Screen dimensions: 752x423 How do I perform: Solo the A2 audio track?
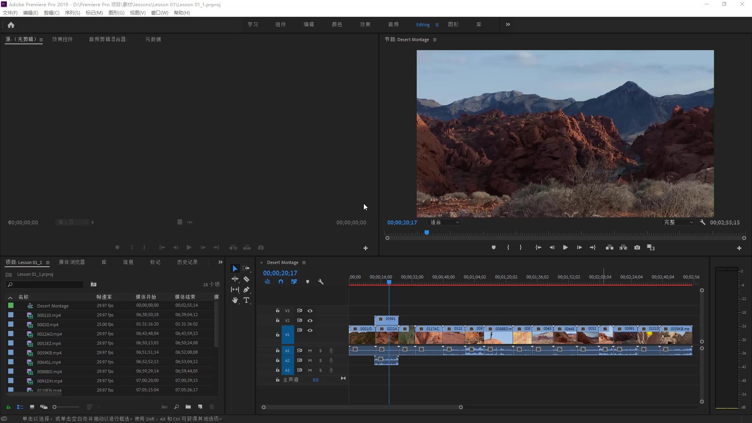(x=320, y=361)
